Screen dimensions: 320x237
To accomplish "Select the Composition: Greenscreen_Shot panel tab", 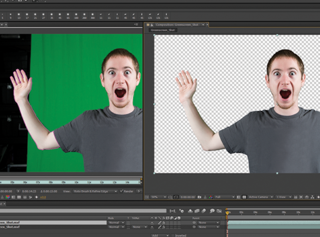I will [x=177, y=25].
